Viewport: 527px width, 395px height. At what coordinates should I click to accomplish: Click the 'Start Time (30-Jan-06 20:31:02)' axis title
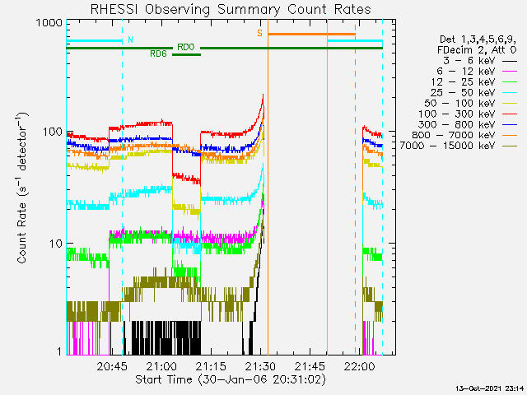click(231, 379)
